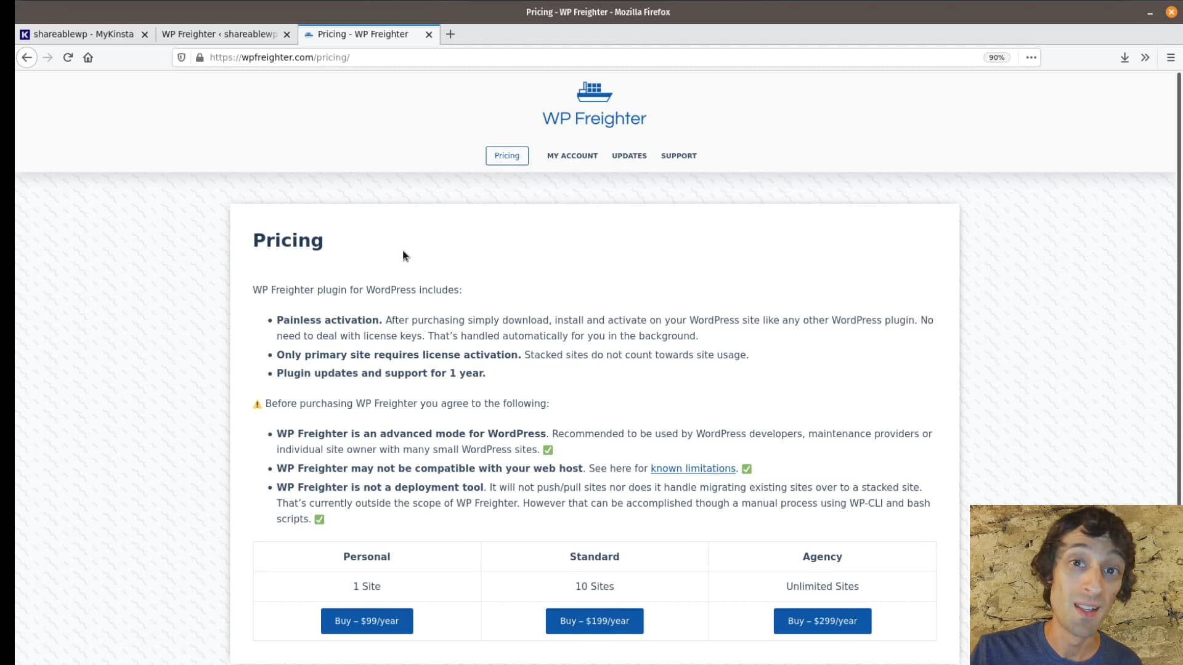
Task: Close the shareablewp - MyKinsta tab
Action: coord(145,34)
